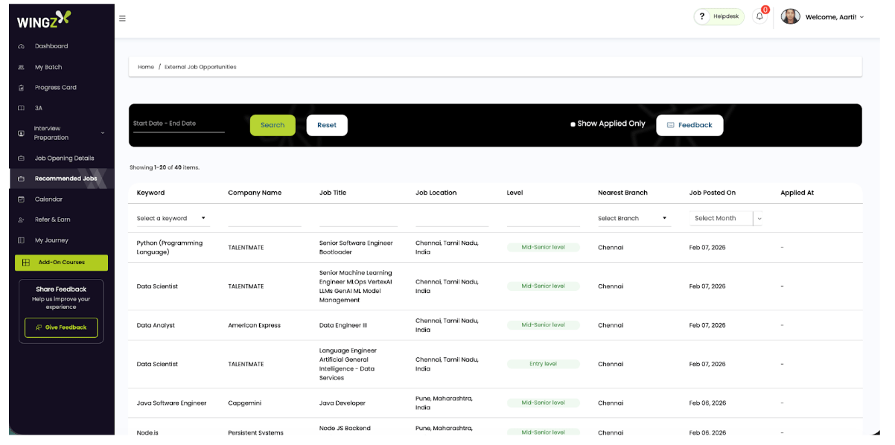The width and height of the screenshot is (895, 445).
Task: Click the green Search button
Action: click(x=273, y=125)
